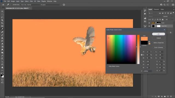
Task: Select the Gradient tool
Action: (2, 47)
